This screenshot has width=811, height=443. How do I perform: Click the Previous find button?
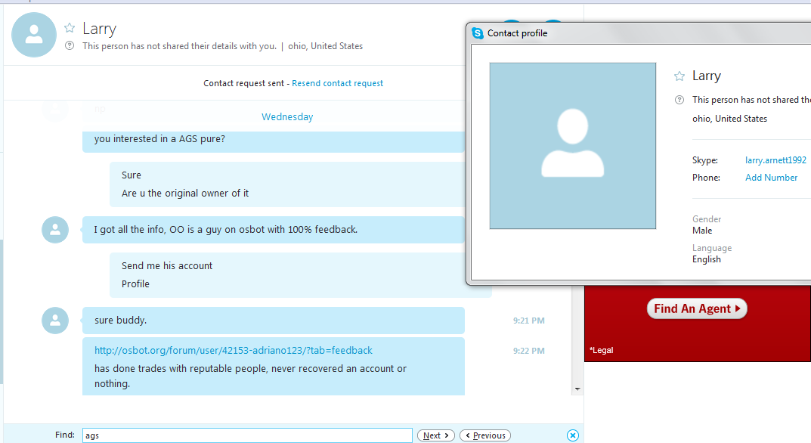[485, 435]
